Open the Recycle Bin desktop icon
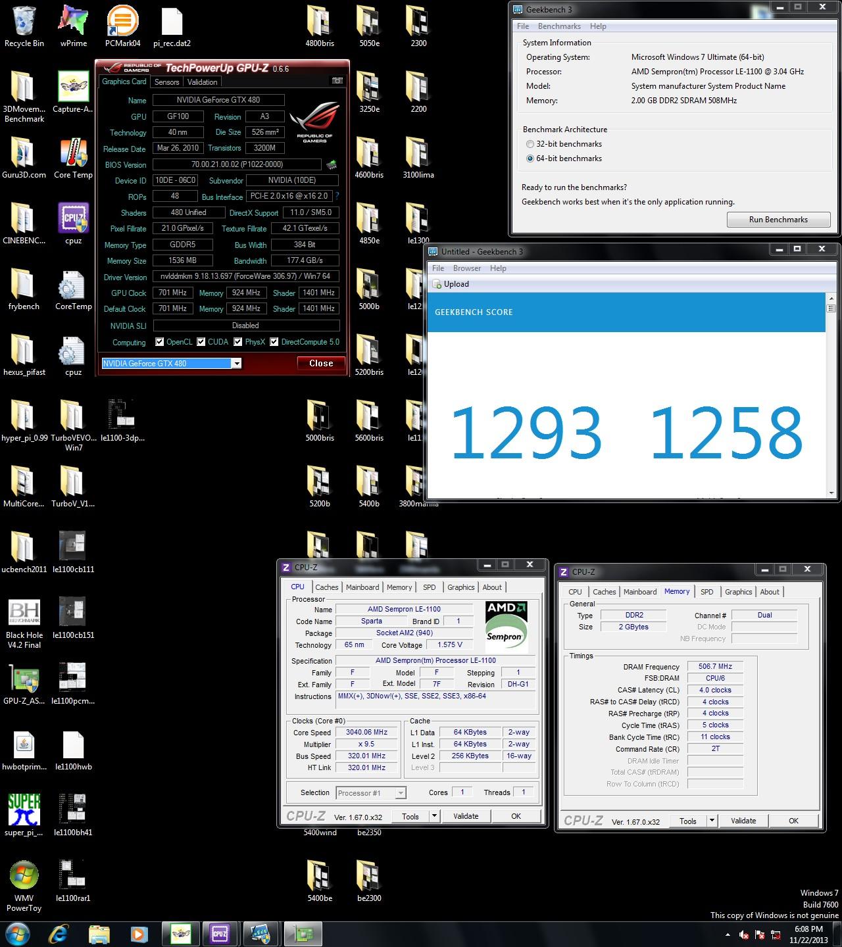This screenshot has height=947, width=842. tap(24, 21)
